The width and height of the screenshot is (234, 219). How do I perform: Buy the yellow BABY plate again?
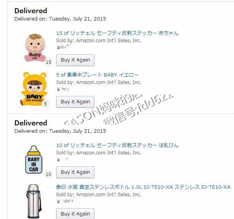pos(75,102)
